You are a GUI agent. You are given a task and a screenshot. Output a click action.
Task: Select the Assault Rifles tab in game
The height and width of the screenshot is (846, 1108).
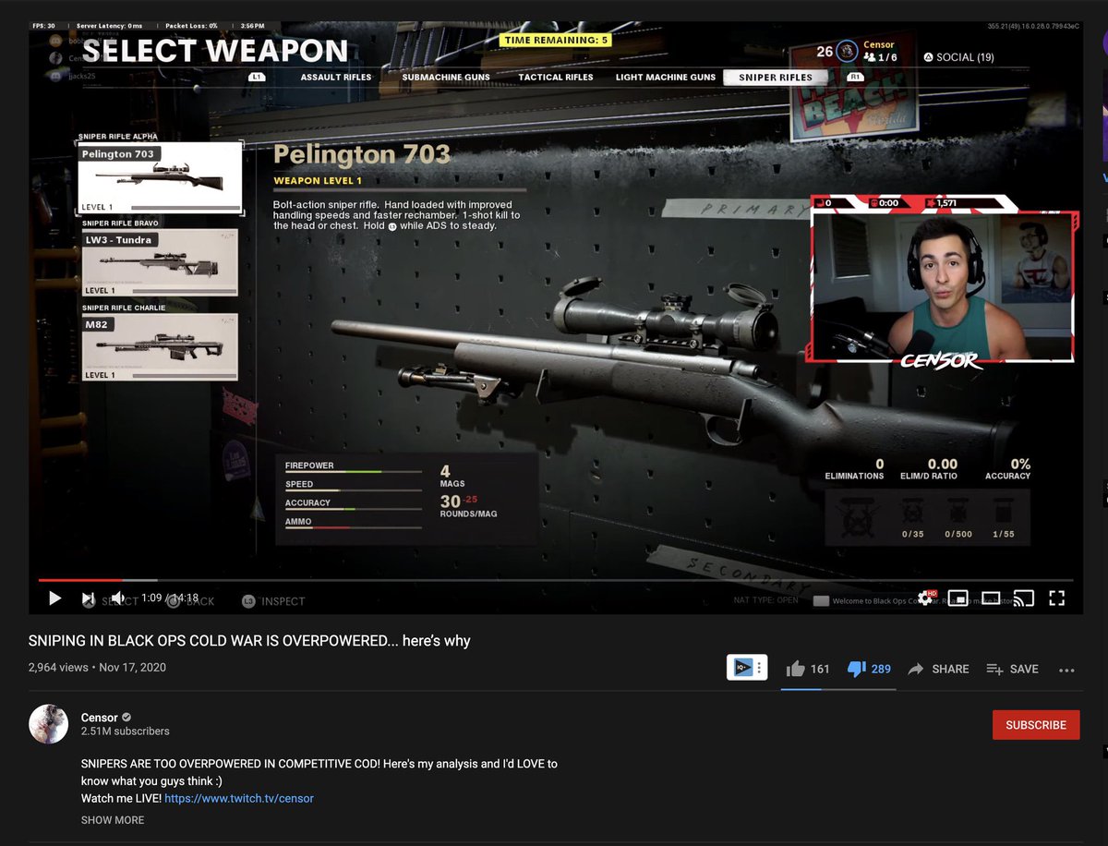tap(336, 78)
